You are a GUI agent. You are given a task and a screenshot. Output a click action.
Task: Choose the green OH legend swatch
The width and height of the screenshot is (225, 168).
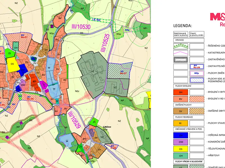click(x=181, y=156)
